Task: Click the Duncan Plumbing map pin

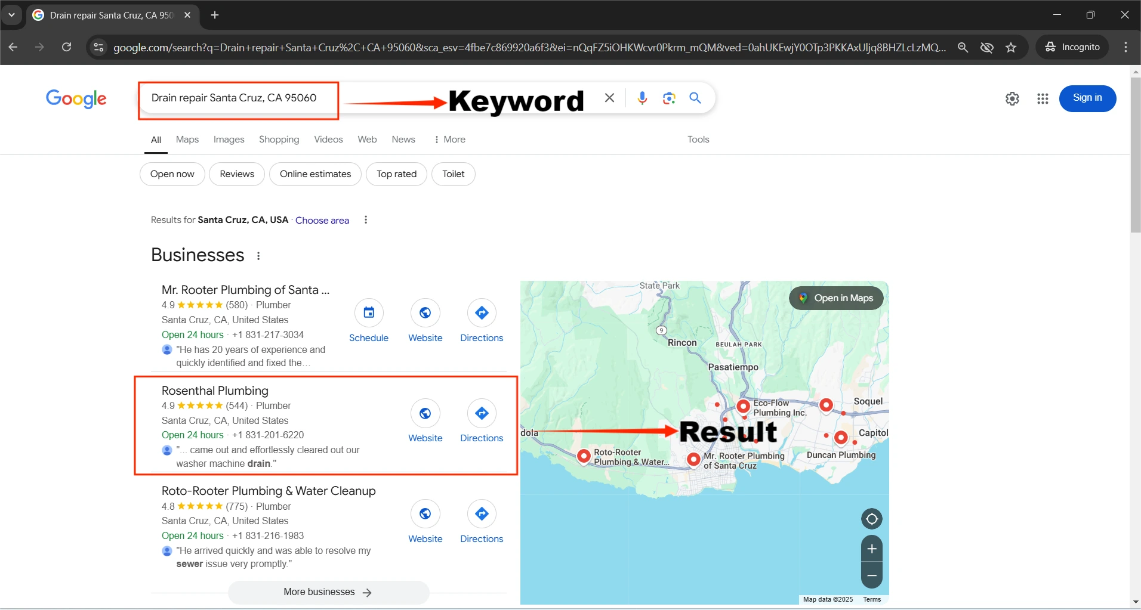Action: 841,438
